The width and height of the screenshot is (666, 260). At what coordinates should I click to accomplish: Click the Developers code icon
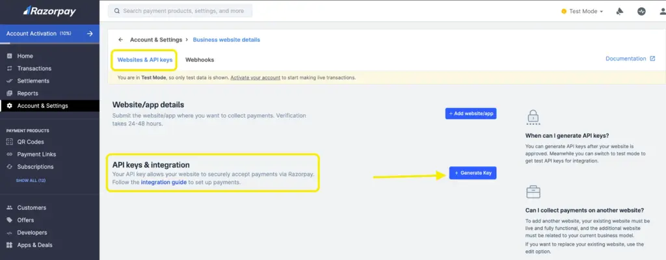pyautogui.click(x=9, y=233)
